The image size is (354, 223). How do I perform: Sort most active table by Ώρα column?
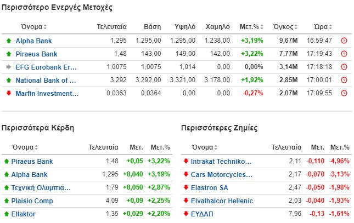[x=323, y=26]
